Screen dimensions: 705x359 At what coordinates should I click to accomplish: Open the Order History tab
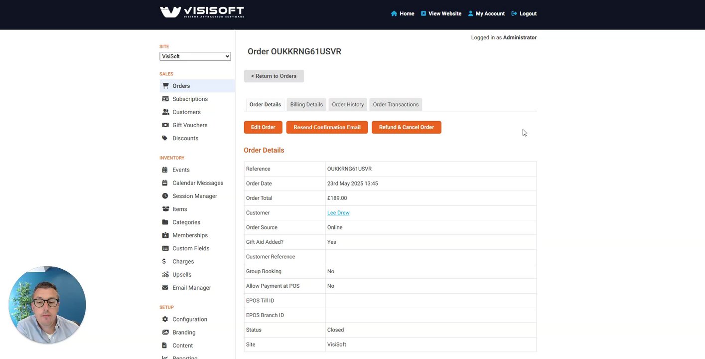348,104
